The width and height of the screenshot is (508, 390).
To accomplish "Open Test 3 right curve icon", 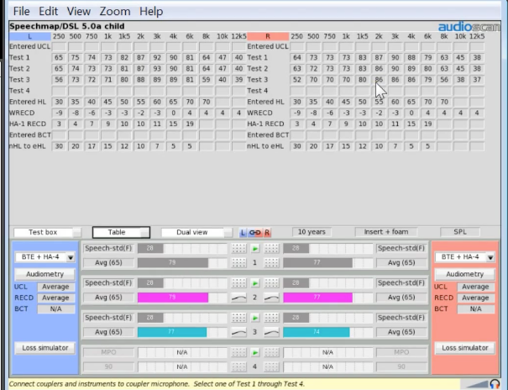I will [x=271, y=332].
